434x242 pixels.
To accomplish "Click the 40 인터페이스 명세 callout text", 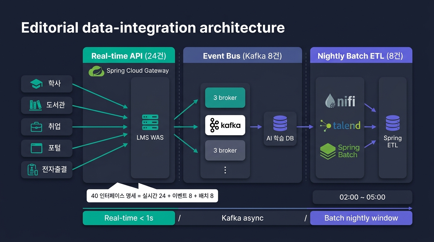I will click(152, 196).
